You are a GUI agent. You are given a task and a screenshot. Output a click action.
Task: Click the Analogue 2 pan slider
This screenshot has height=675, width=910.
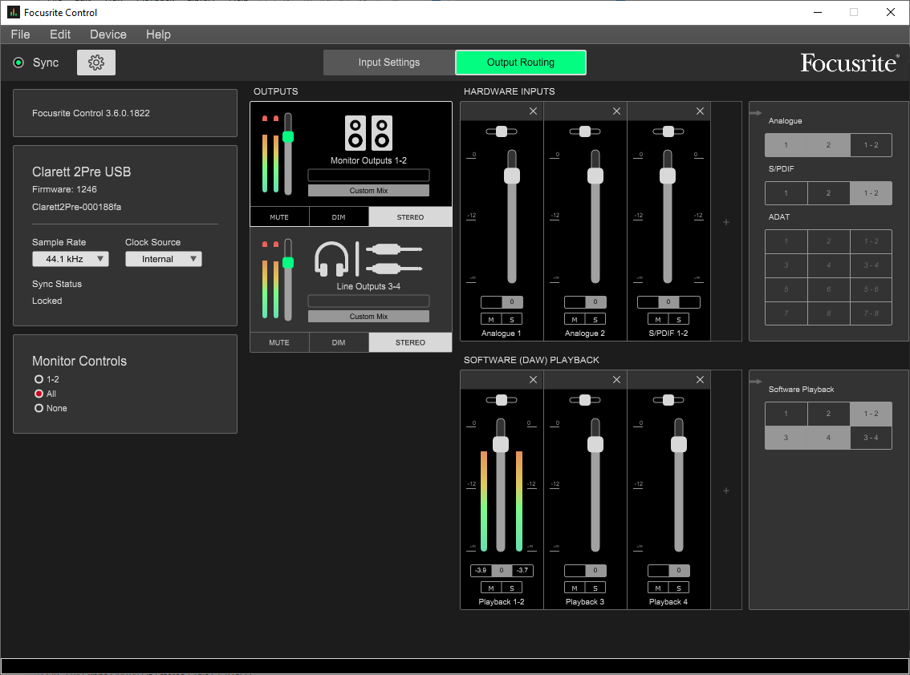click(585, 131)
